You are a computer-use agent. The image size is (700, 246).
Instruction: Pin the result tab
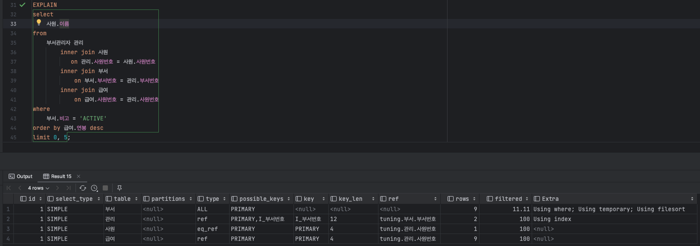pos(120,188)
